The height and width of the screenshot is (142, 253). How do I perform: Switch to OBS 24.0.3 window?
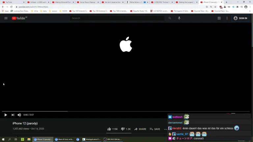pos(113,139)
